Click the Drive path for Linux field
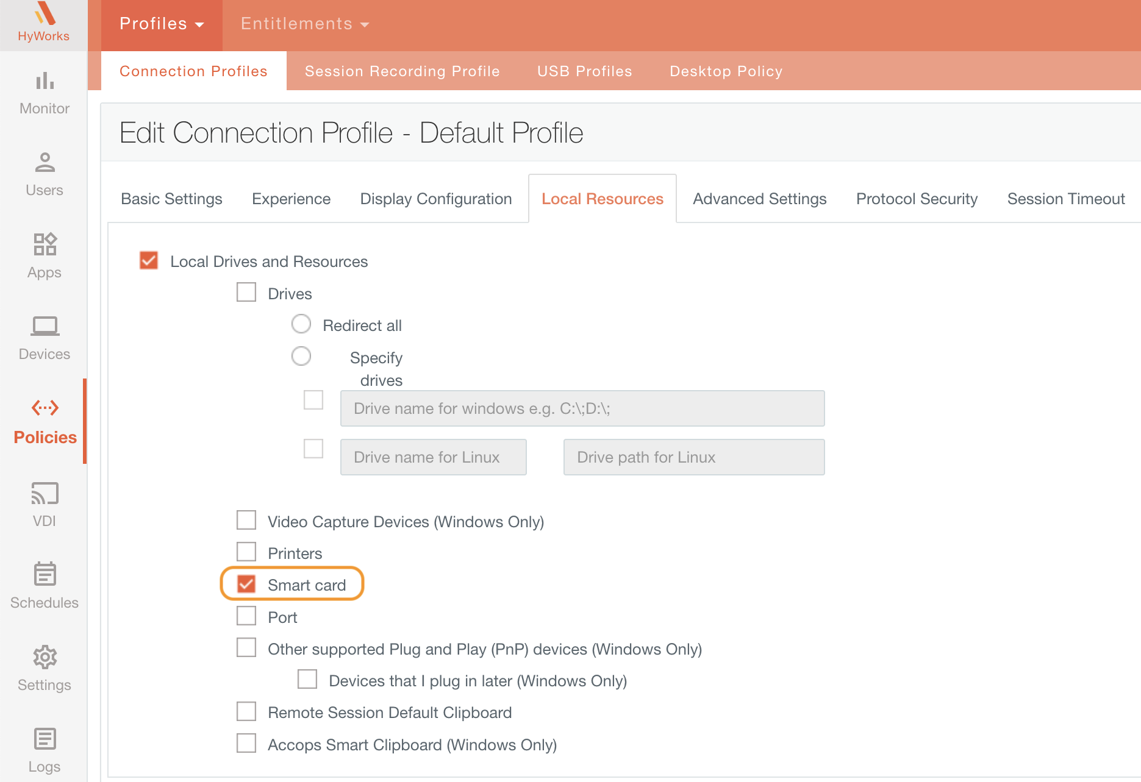This screenshot has width=1141, height=782. click(x=693, y=457)
